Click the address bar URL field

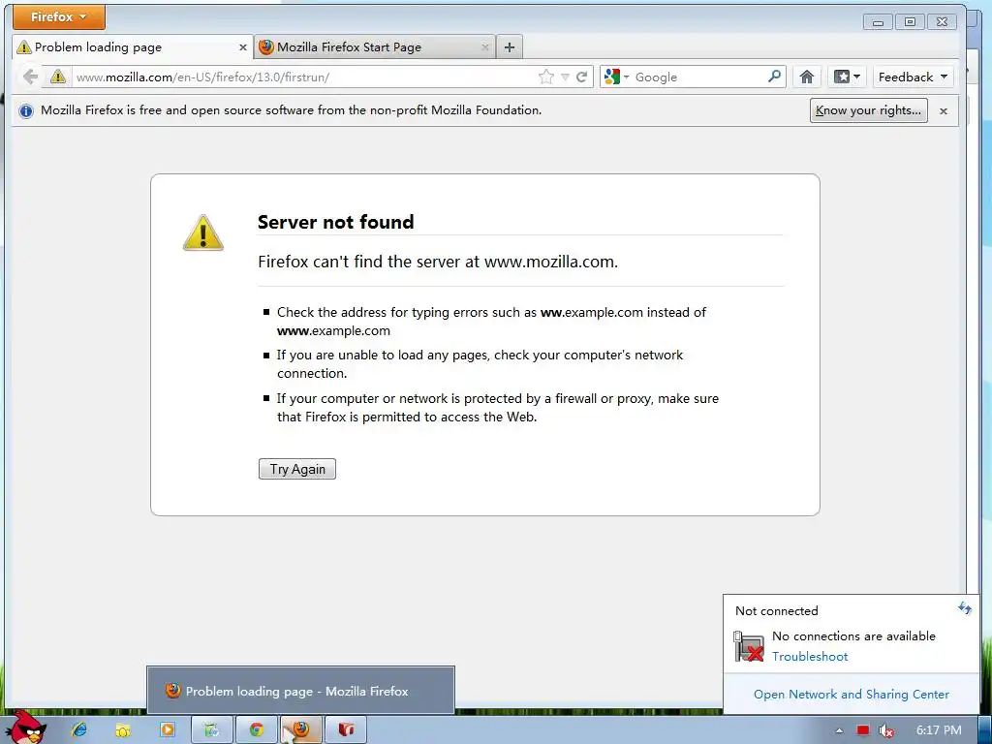coord(303,77)
